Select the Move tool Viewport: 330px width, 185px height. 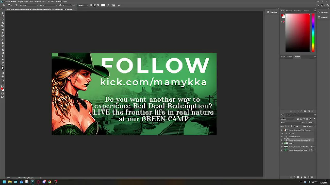pyautogui.click(x=3, y=13)
